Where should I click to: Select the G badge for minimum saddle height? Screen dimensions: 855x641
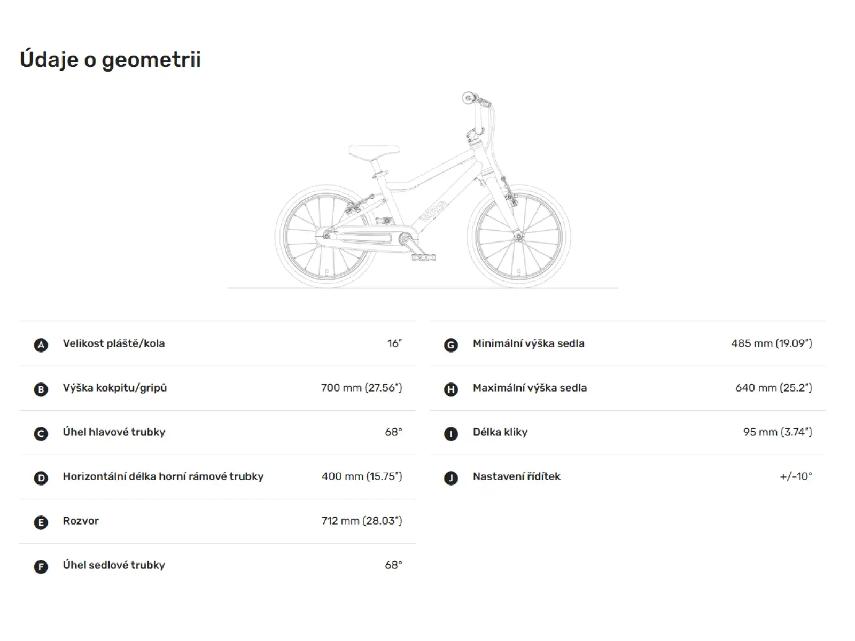(451, 345)
